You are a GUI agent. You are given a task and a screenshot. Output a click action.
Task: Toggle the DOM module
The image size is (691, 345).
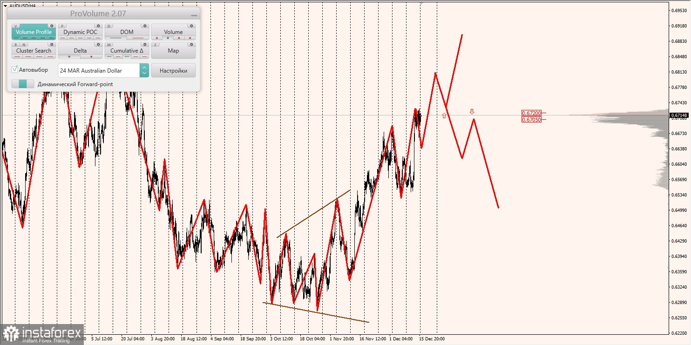click(127, 32)
